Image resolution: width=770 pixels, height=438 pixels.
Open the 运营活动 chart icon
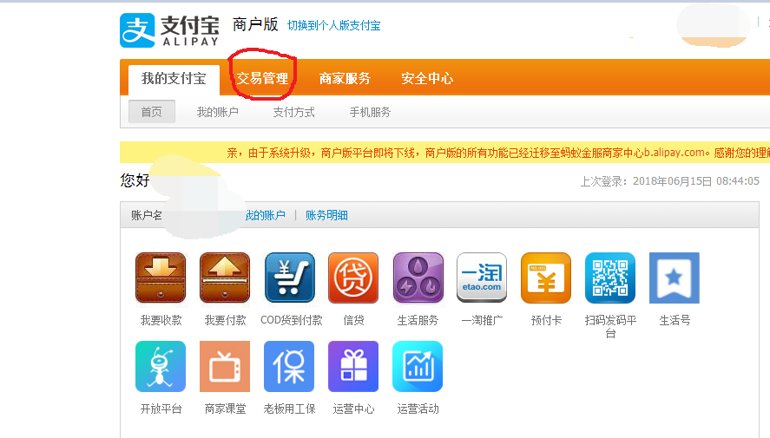coord(418,366)
